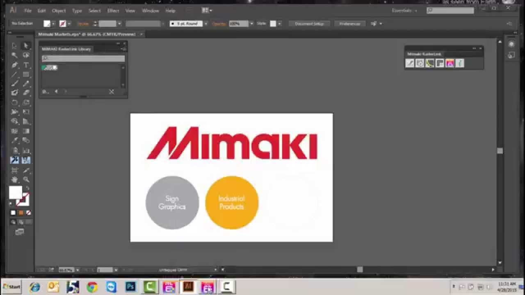Select the Column Graph tool
This screenshot has height=295, width=525.
point(26,150)
